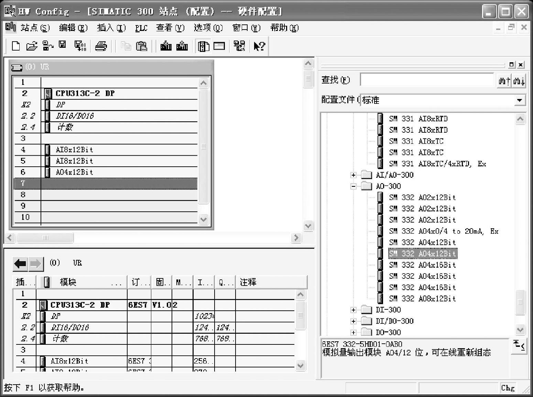Image resolution: width=533 pixels, height=397 pixels.
Task: Click AI8x12Bit in detail table row 4
Action: coord(69,361)
